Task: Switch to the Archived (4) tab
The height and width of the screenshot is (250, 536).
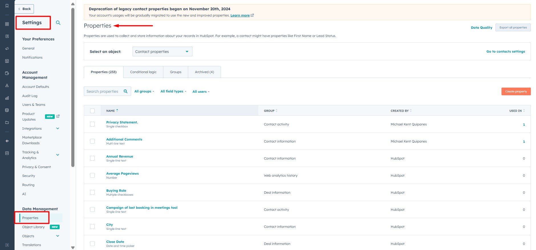Action: 204,72
